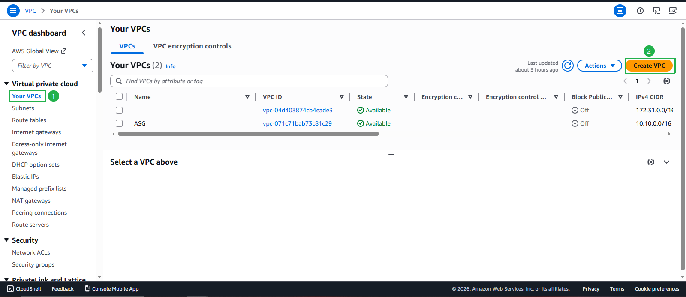Refresh the Your VPCs list
Image resolution: width=686 pixels, height=297 pixels.
point(568,66)
